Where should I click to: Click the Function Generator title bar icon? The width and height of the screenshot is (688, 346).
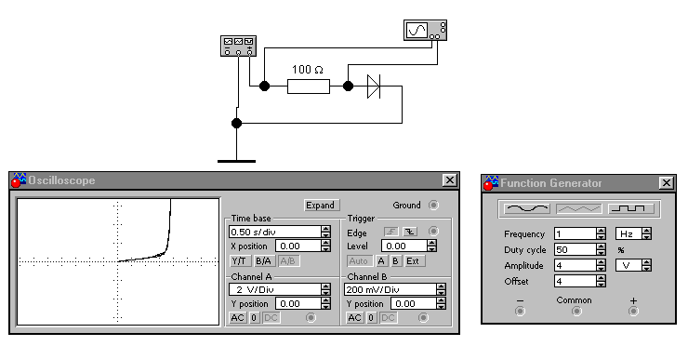tap(491, 182)
